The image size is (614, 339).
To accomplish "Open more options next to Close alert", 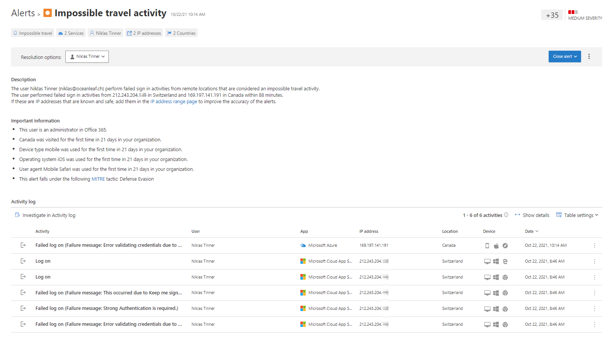I will coord(589,56).
